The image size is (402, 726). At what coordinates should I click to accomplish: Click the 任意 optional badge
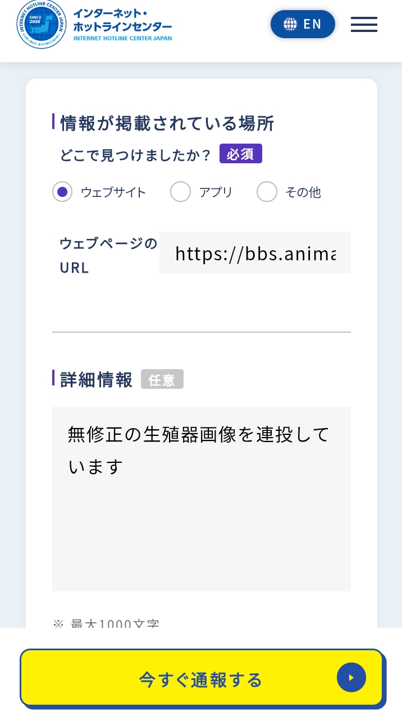click(x=162, y=380)
